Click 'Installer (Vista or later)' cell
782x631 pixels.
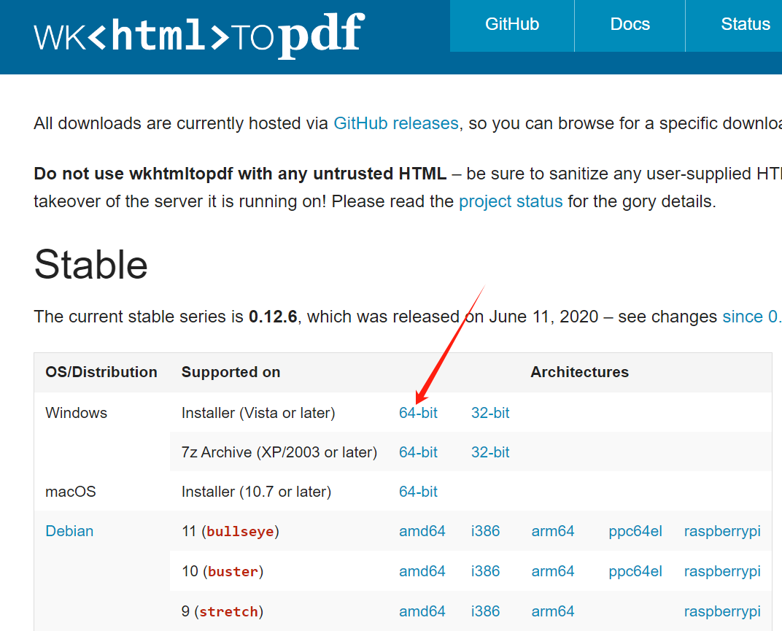pyautogui.click(x=258, y=413)
